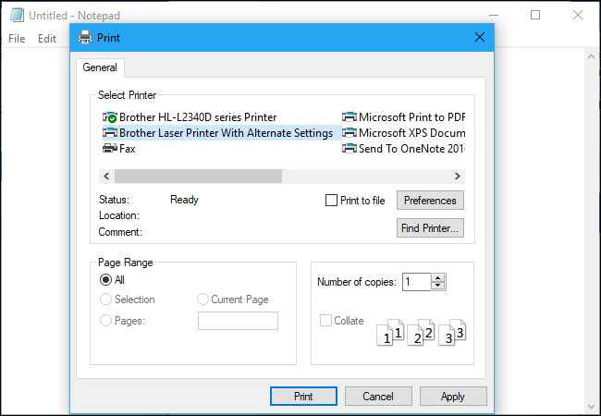Decrease the number of copies with down arrow
601x416 pixels.
click(x=438, y=287)
